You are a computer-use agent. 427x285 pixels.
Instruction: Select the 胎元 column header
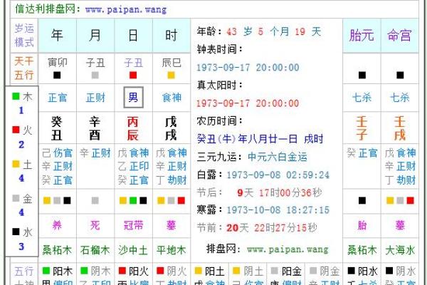pos(362,35)
